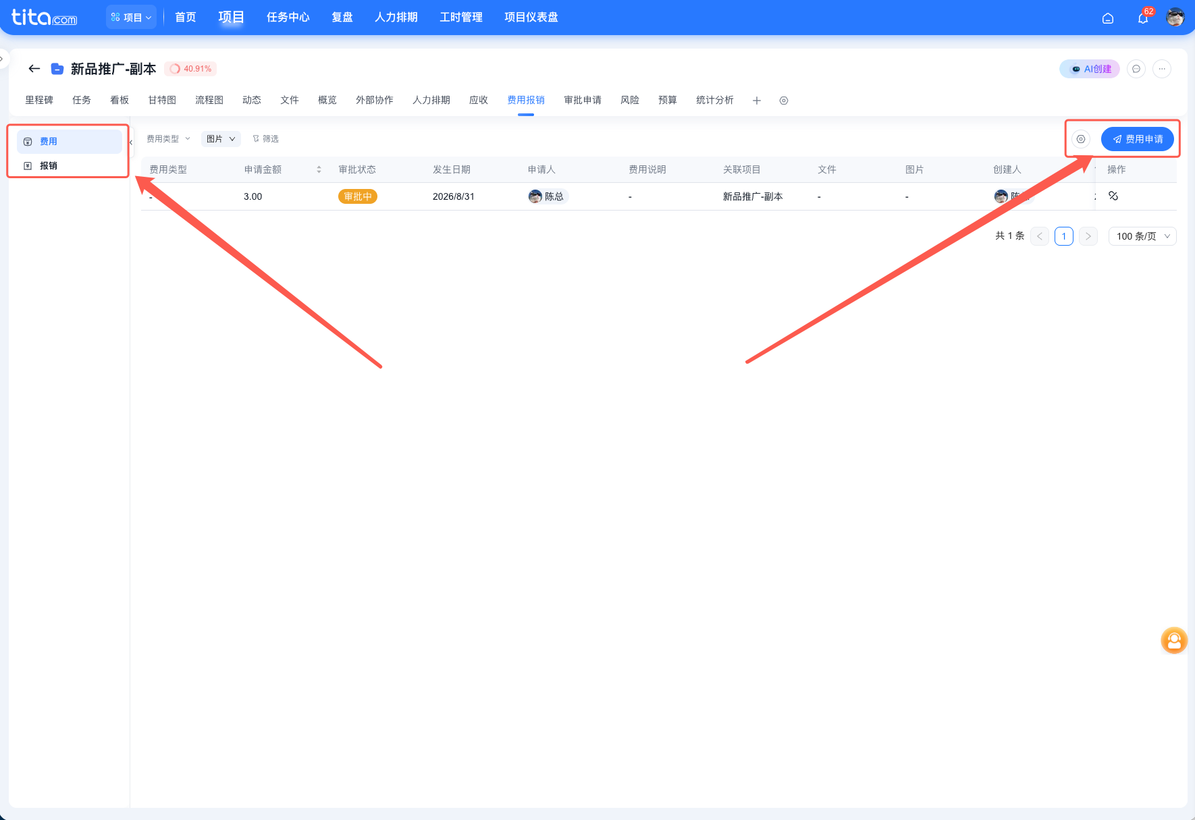
Task: Open the notification bell
Action: (1143, 18)
